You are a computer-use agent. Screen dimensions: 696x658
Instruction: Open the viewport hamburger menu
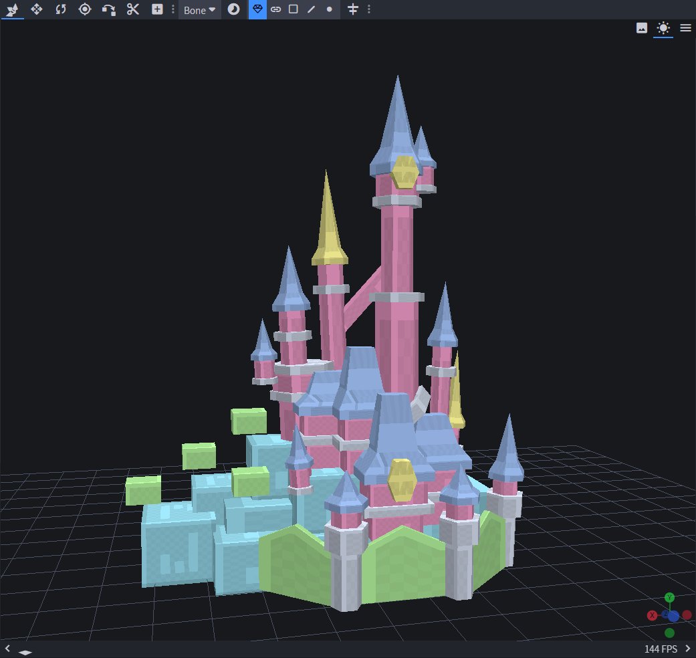click(x=685, y=28)
